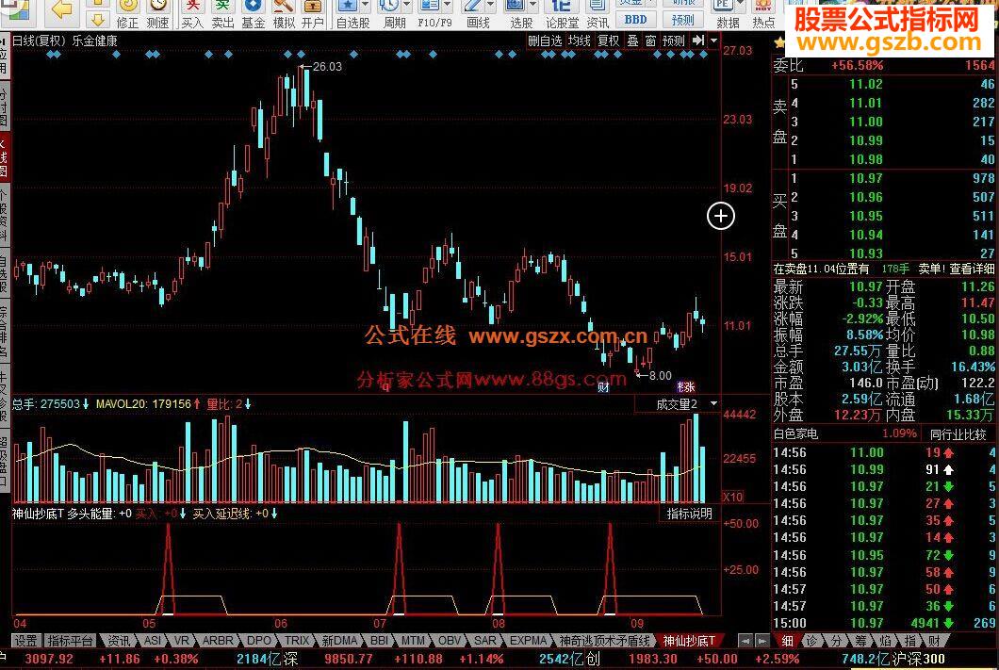Click the 指标说明 indicator description button
This screenshot has height=670, width=999.
coord(689,514)
